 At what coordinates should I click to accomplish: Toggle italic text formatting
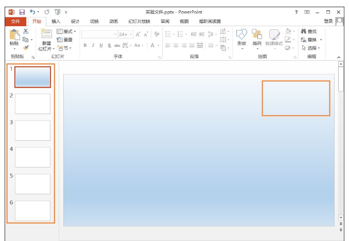[93, 45]
